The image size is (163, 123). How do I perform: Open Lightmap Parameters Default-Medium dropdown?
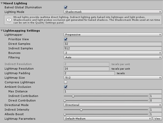tap(108, 119)
